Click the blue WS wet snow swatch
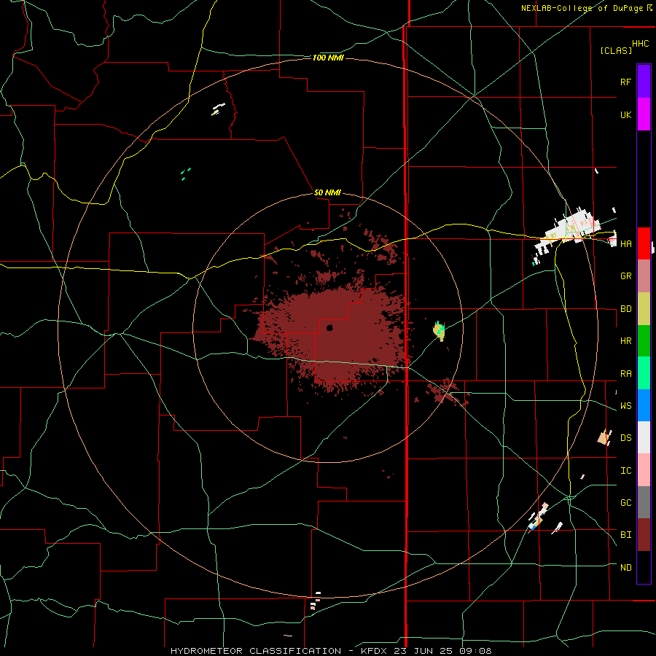Image resolution: width=656 pixels, height=656 pixels. (x=644, y=405)
